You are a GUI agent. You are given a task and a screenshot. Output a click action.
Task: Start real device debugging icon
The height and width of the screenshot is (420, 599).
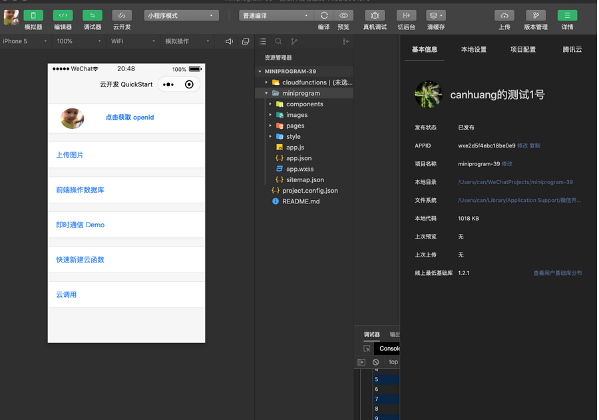pyautogui.click(x=375, y=15)
